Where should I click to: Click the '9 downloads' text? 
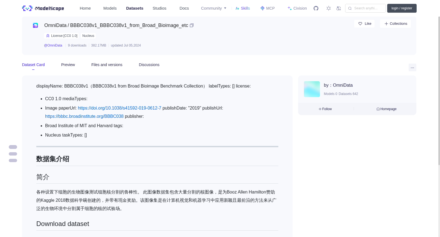click(77, 45)
